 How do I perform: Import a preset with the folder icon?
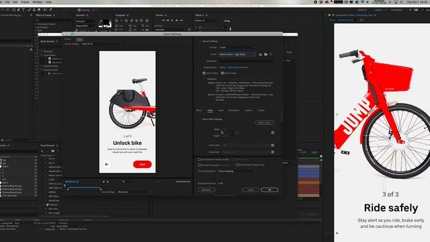pos(266,54)
